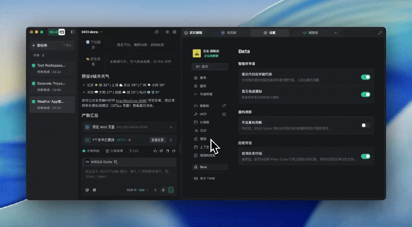Add a new tab with plus icon
Screen dimensions: 412x227
(336, 32)
